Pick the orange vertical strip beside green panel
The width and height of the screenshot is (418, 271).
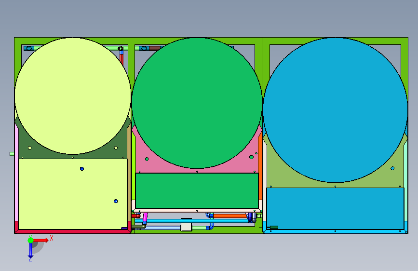click(260, 169)
